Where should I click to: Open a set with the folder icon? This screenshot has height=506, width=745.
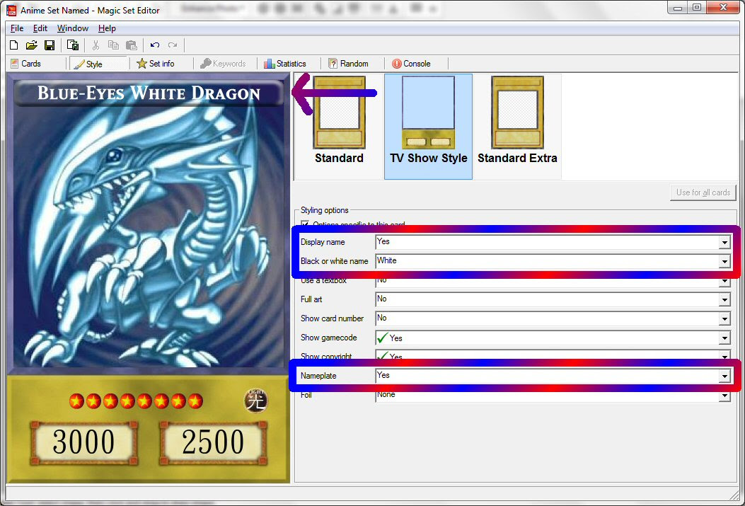(x=31, y=45)
